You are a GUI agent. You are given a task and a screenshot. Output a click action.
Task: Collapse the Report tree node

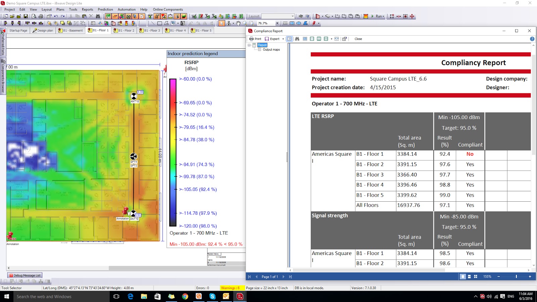pyautogui.click(x=249, y=45)
